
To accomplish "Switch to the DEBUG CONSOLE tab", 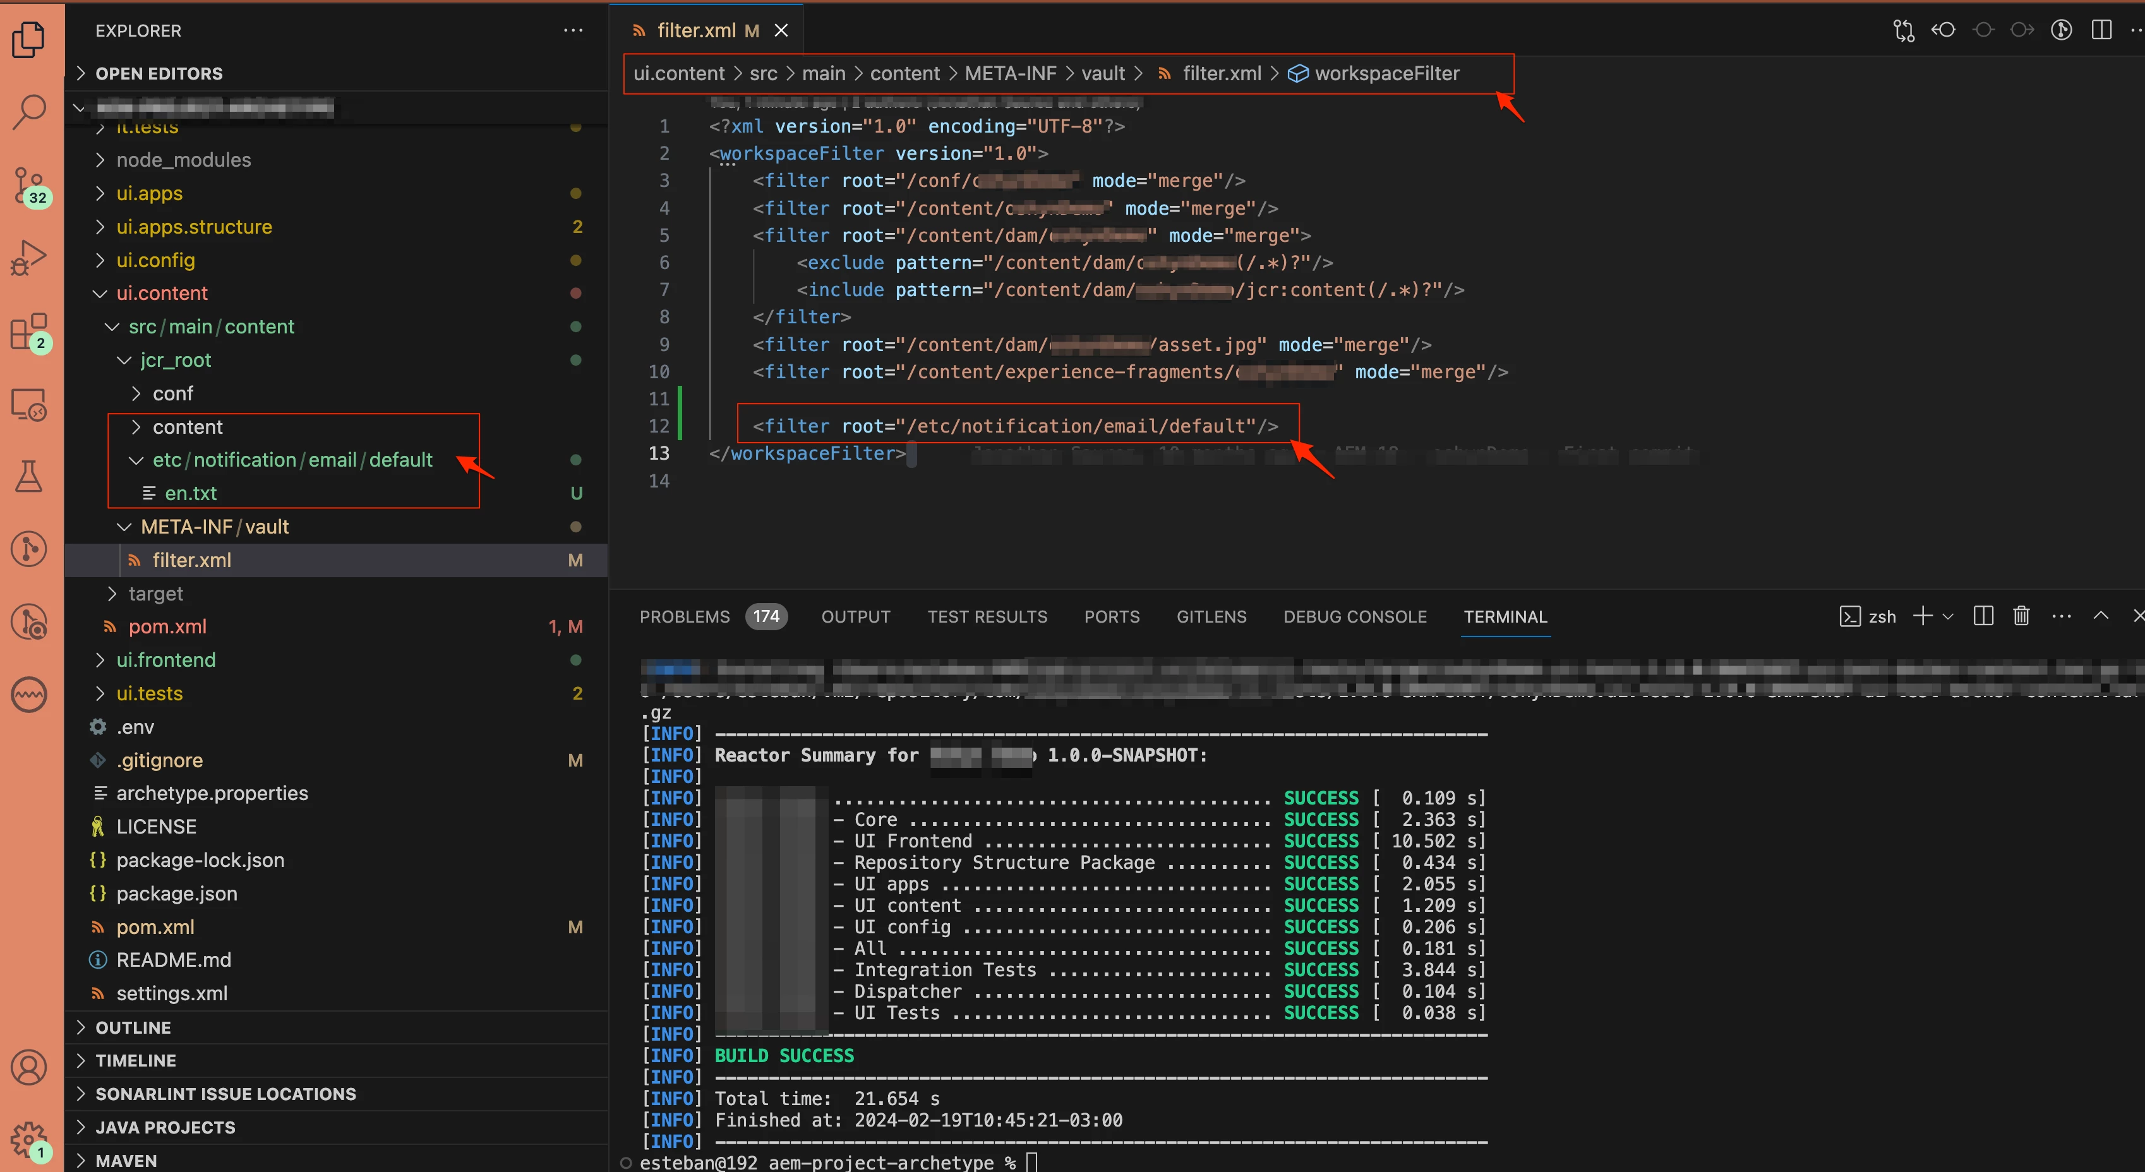I will click(x=1355, y=617).
